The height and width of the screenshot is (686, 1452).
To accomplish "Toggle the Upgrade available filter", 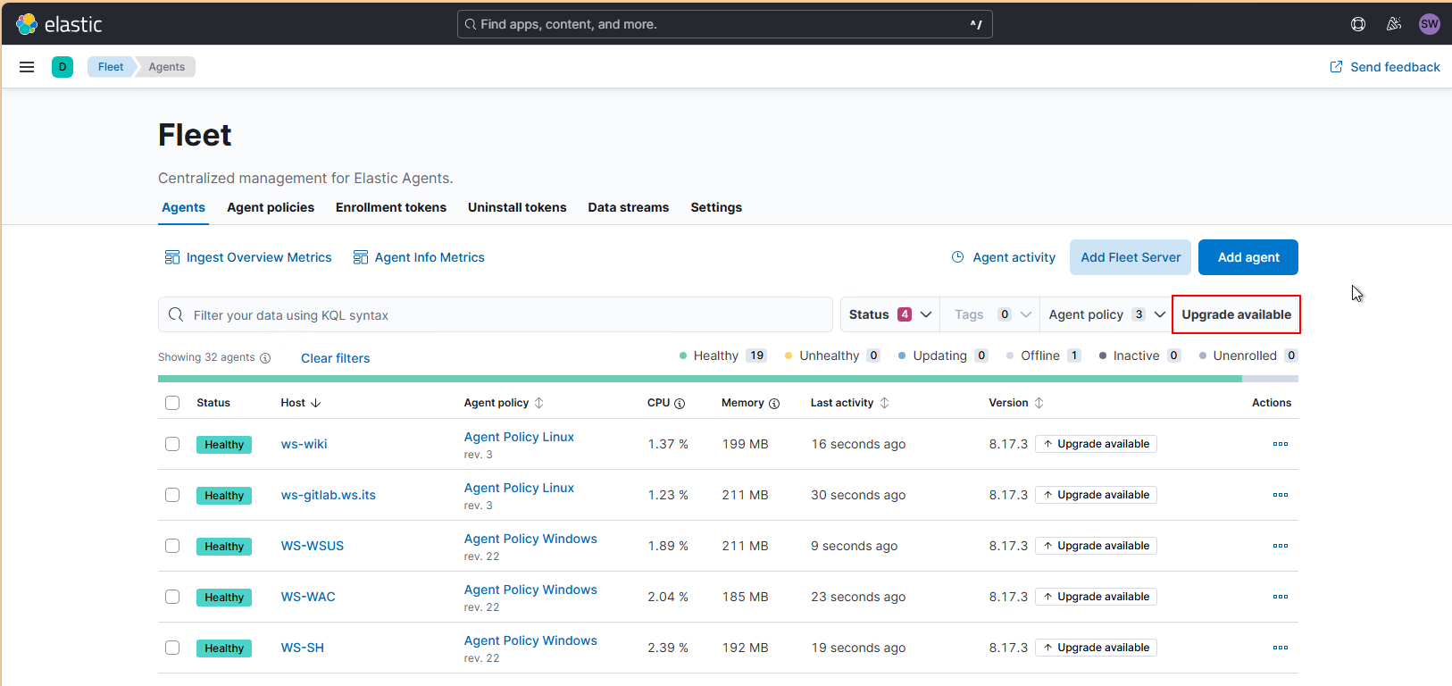I will coord(1236,314).
